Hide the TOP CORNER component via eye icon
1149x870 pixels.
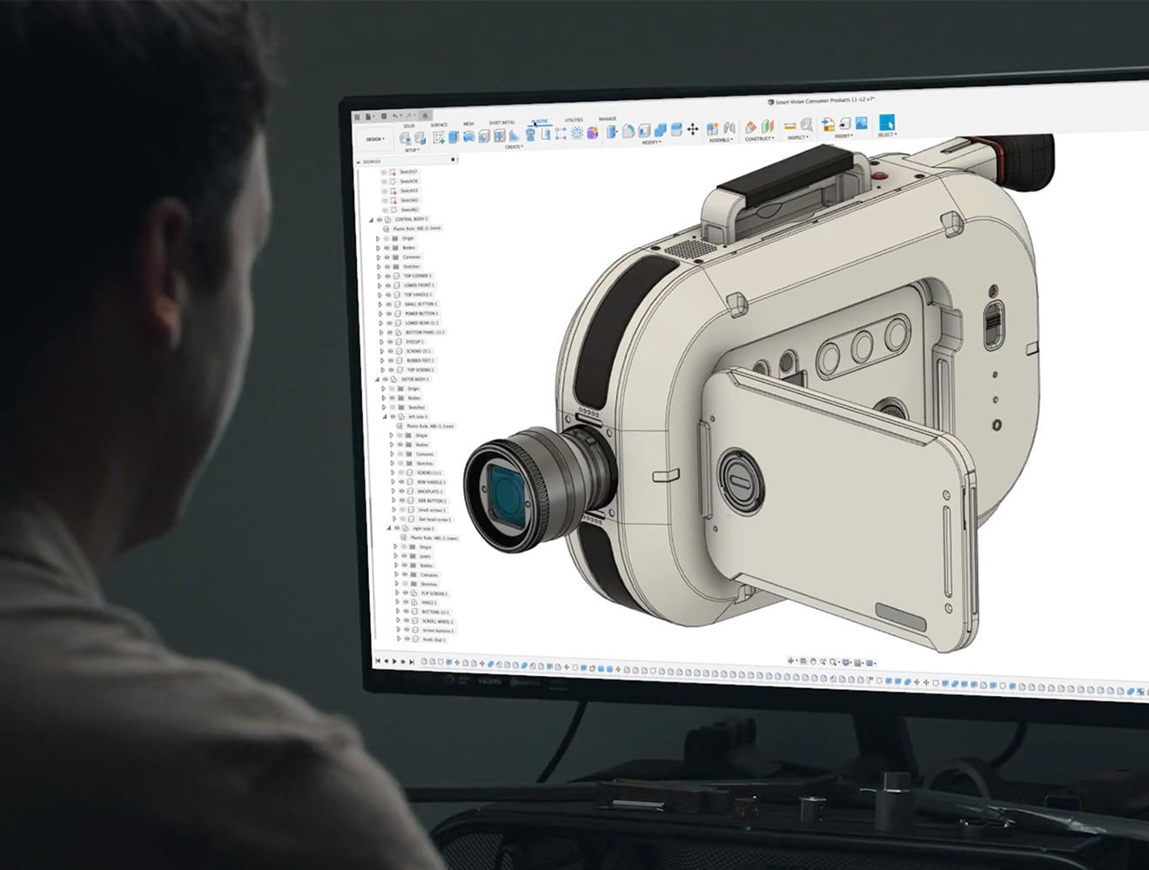click(387, 276)
